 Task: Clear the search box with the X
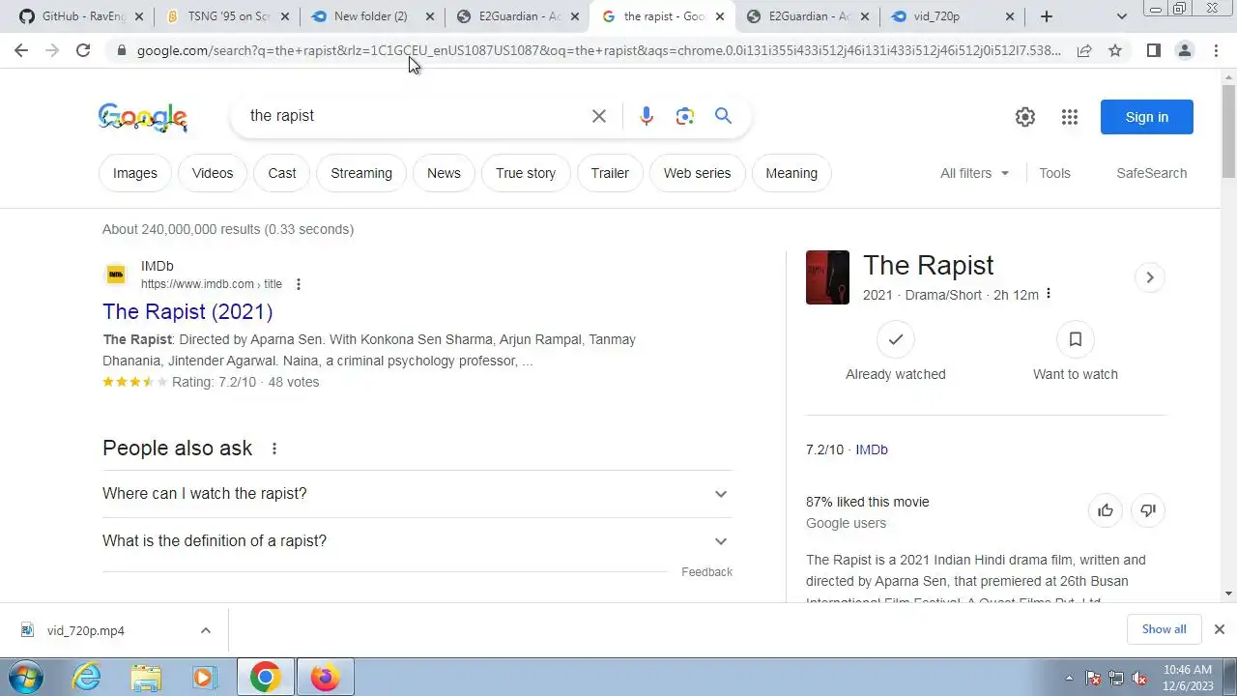tap(599, 116)
